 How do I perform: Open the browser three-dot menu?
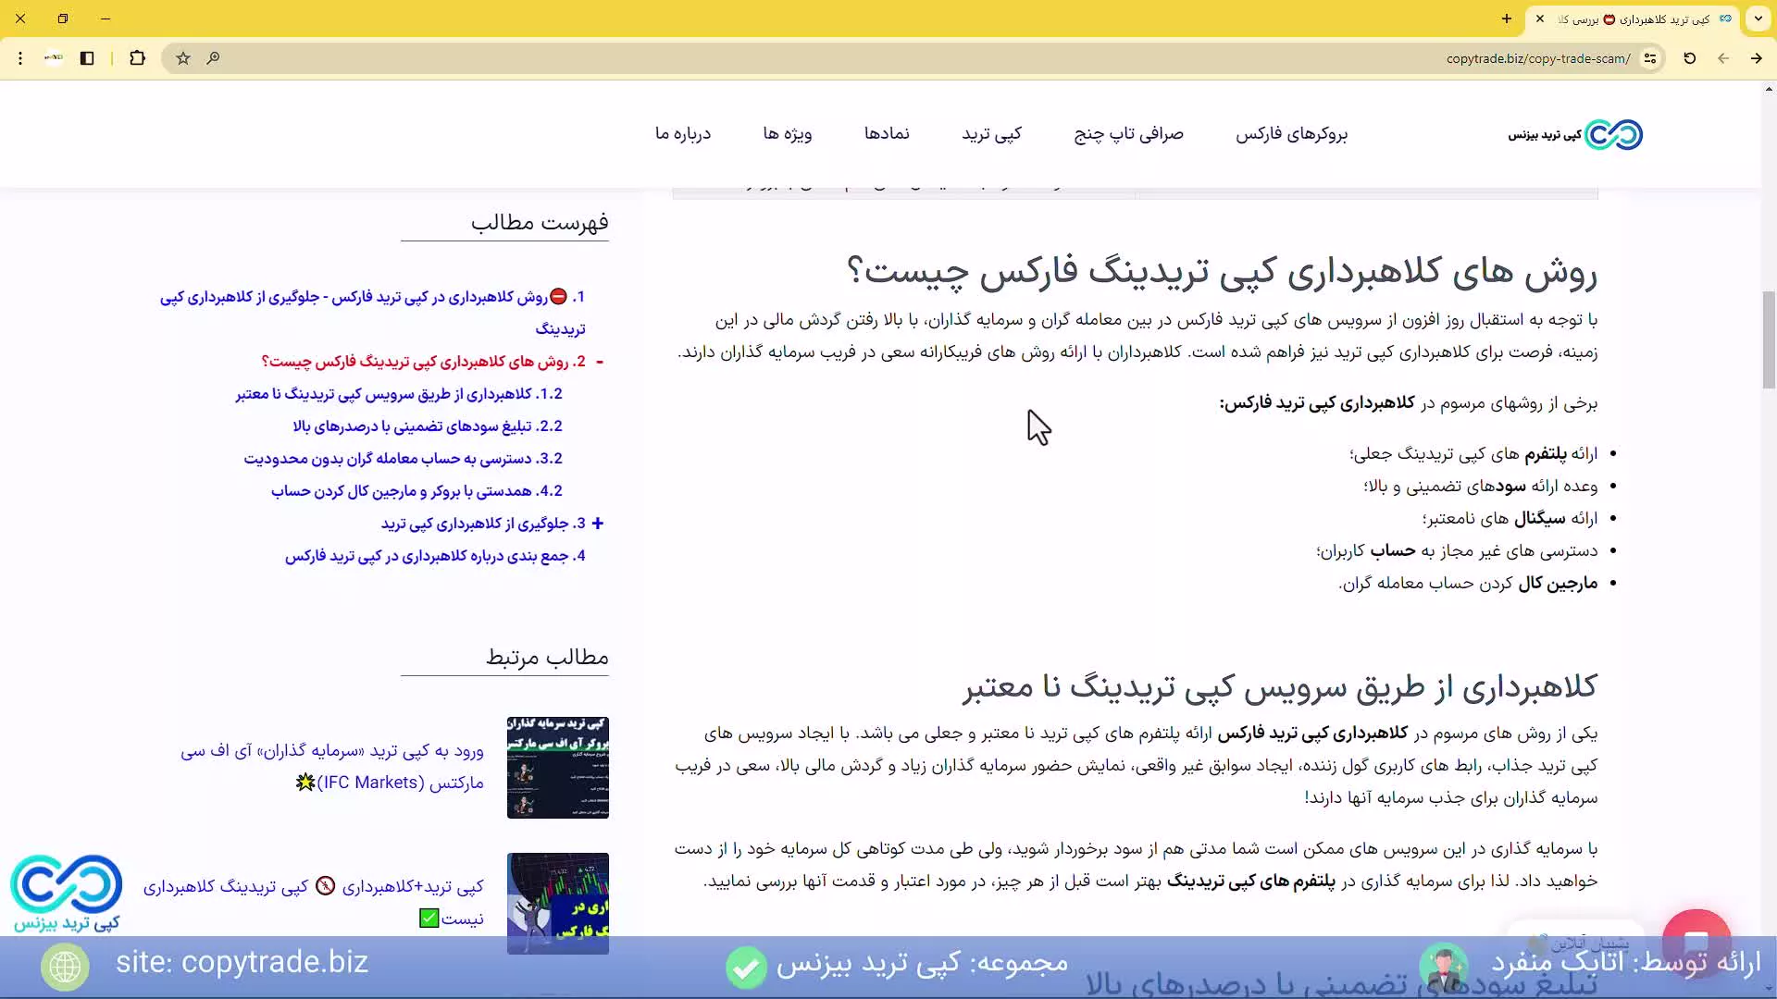click(x=20, y=58)
